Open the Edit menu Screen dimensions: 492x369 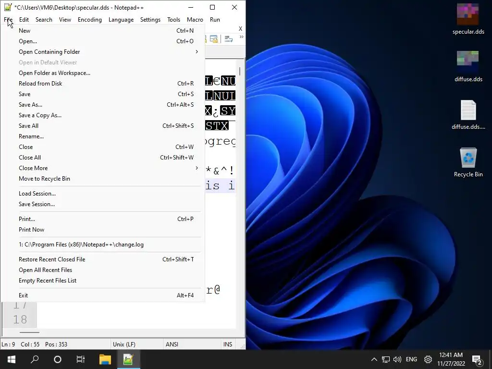coord(24,19)
